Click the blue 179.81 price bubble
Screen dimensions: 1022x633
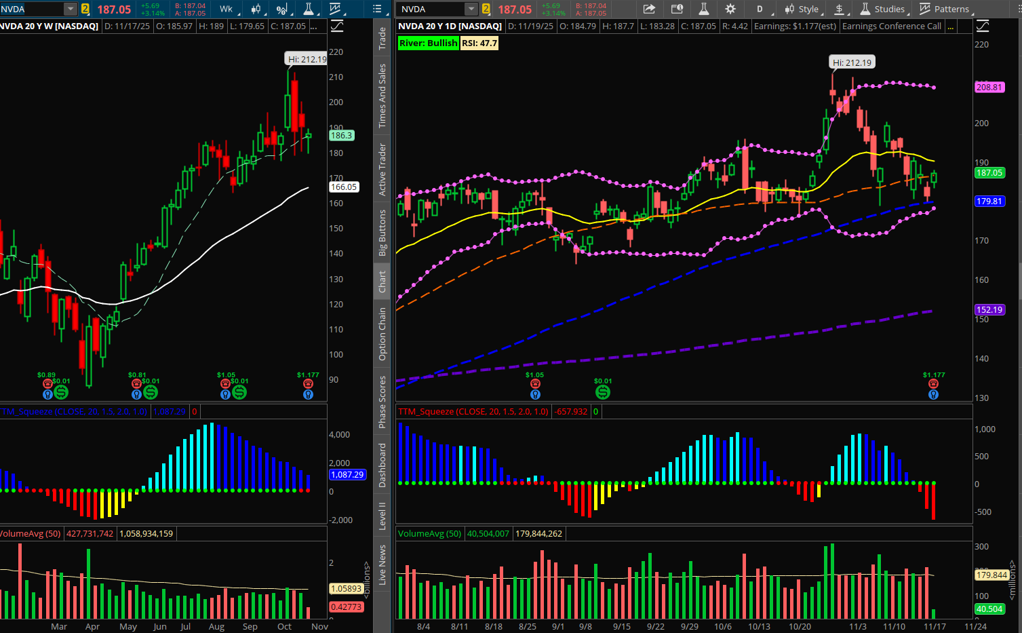[x=989, y=202]
